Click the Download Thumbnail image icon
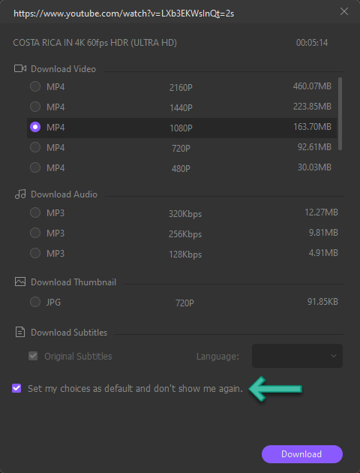 tap(20, 282)
